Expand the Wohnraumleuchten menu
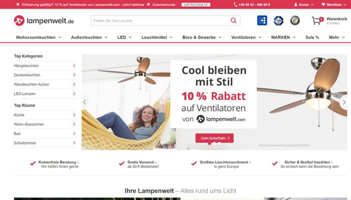Viewport: 351px width, 200px height. pyautogui.click(x=38, y=37)
